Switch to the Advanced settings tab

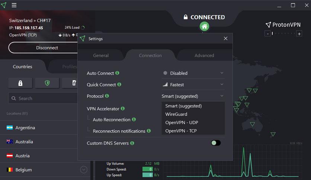[x=204, y=55]
